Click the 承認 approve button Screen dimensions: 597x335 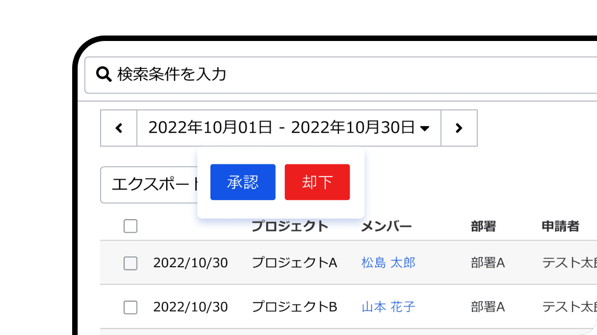(243, 182)
